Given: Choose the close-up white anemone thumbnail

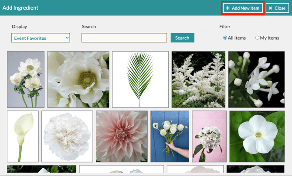Looking at the screenshot, I should (x=78, y=79).
